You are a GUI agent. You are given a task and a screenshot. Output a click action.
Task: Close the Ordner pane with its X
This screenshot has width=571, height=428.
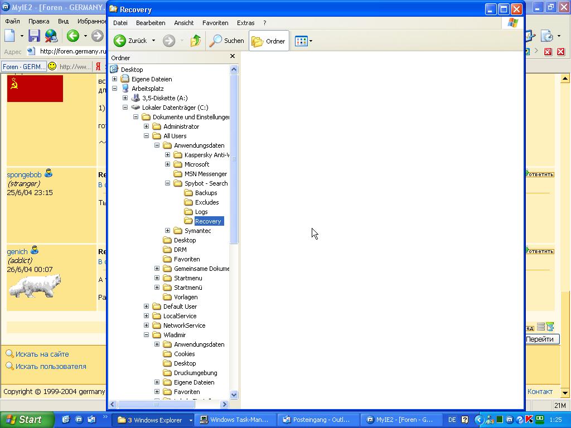pyautogui.click(x=233, y=56)
